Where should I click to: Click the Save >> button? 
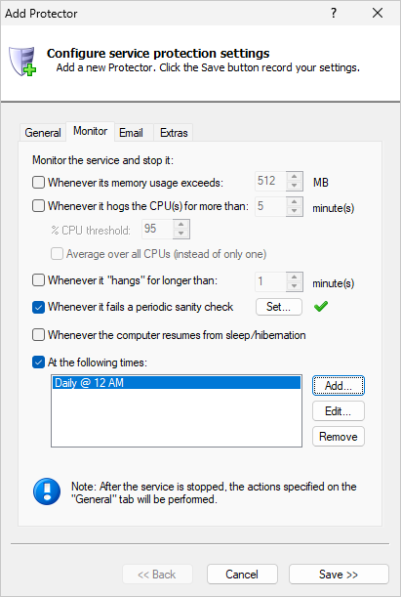click(x=339, y=575)
